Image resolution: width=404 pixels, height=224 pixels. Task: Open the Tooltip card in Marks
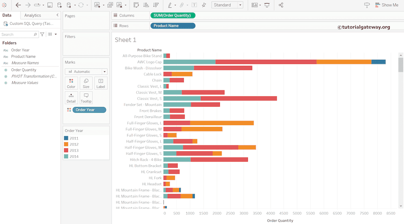86,98
